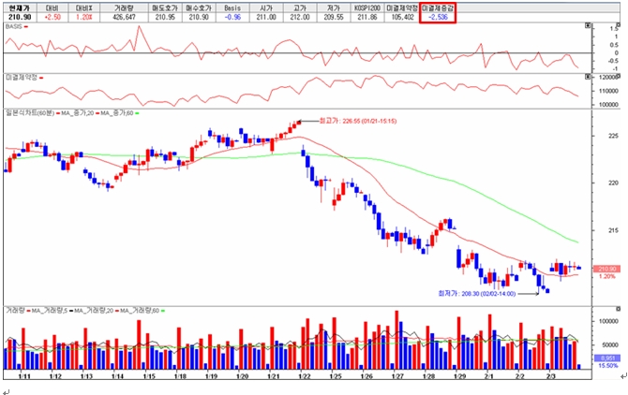Screen dimensions: 628x395
Task: Click the 일분식차트(60분) chart title
Action: [x=28, y=112]
